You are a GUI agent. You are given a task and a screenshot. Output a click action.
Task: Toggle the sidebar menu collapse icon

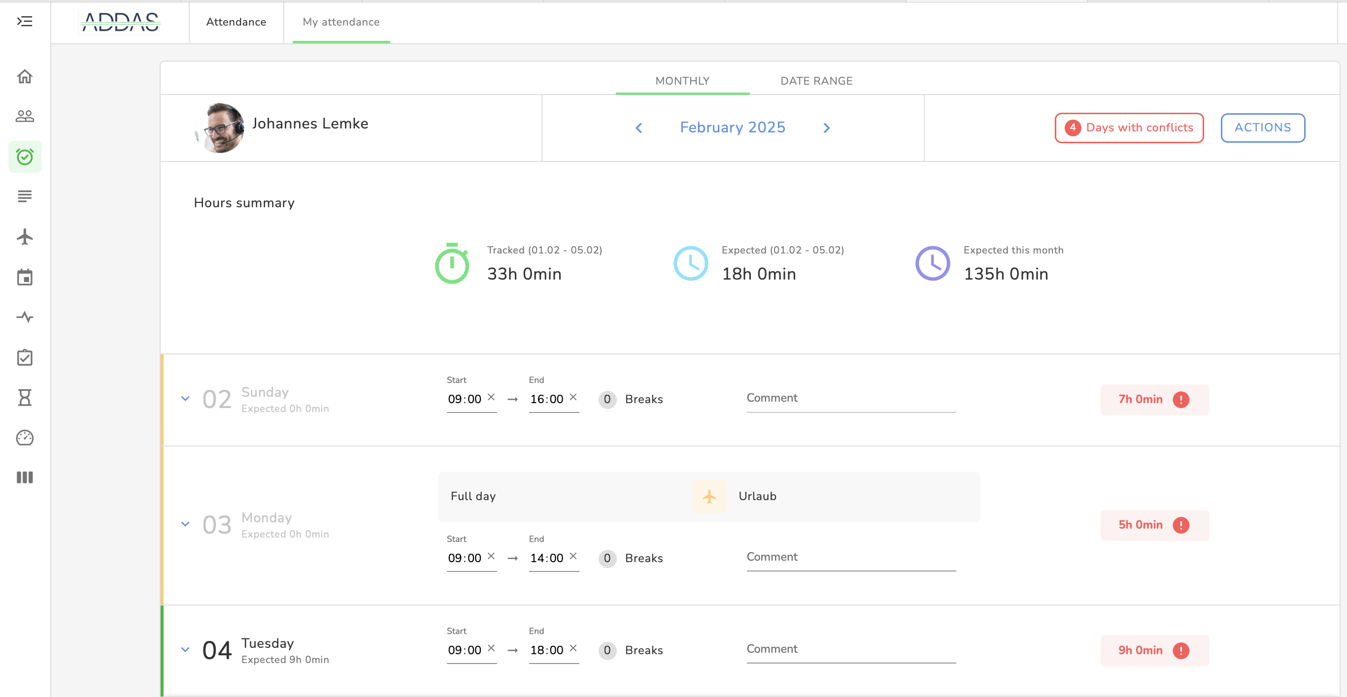25,22
